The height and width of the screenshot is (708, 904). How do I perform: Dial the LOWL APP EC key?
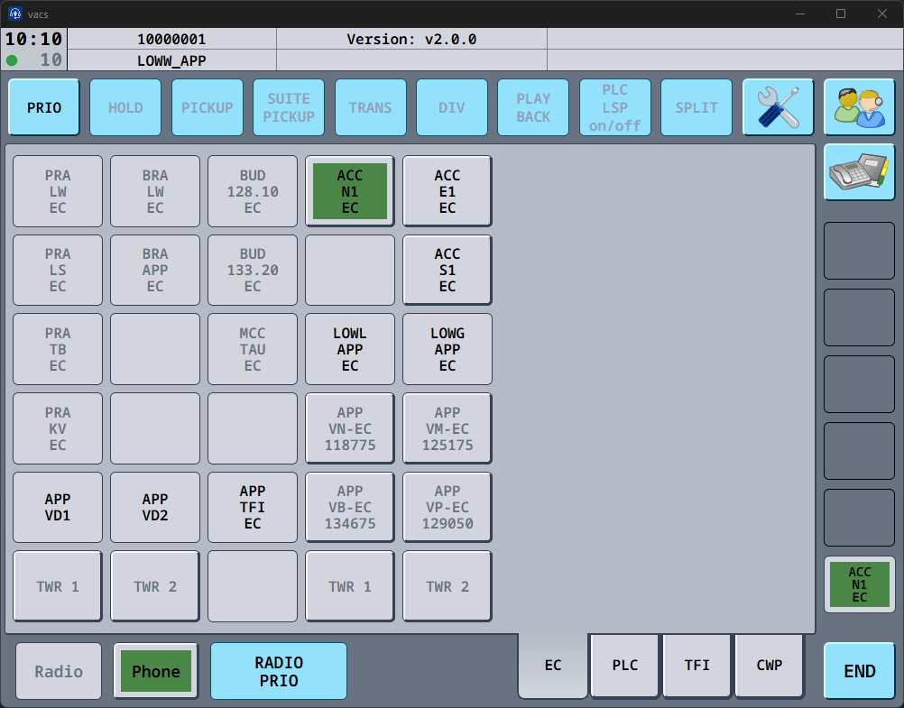pos(350,349)
